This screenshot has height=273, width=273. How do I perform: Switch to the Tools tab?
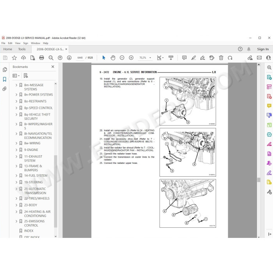coord(22,49)
